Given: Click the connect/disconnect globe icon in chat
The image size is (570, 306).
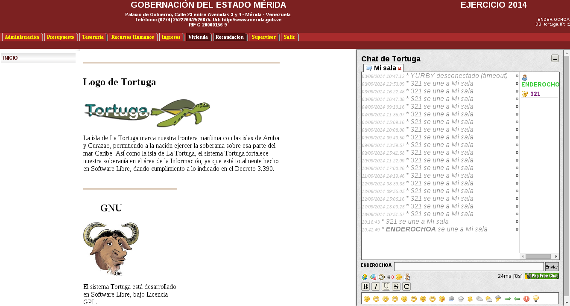Looking at the screenshot, I should point(365,277).
